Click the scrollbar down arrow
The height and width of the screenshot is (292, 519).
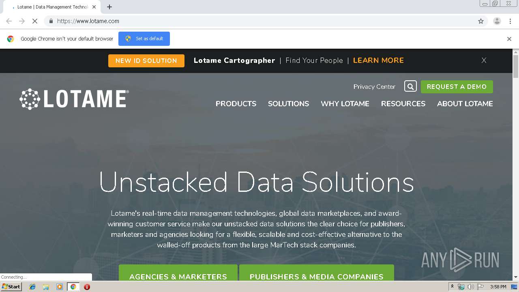click(x=516, y=277)
